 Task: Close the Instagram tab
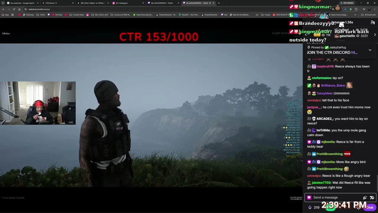pos(143,3)
